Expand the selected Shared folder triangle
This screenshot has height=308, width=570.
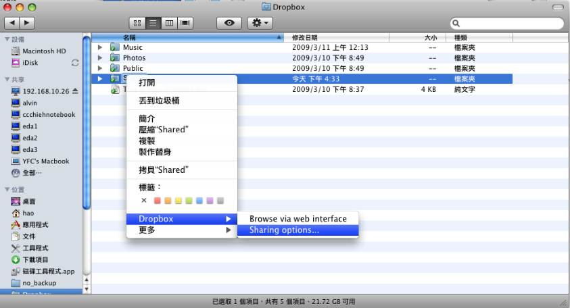coord(100,78)
